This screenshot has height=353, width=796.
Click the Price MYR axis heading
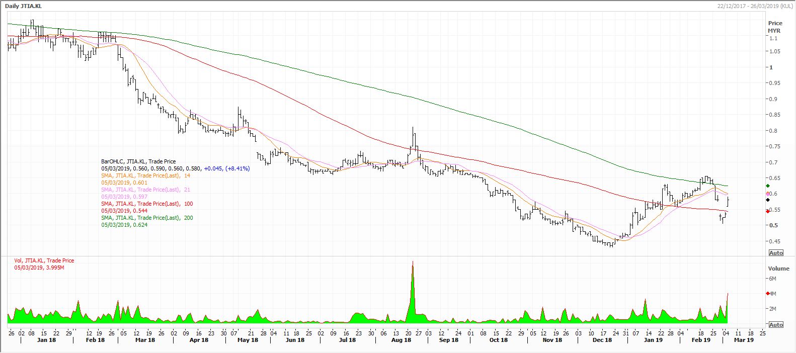click(775, 27)
